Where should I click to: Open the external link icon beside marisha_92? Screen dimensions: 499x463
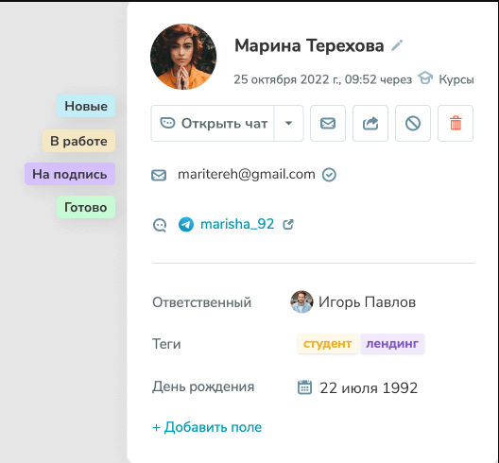[288, 224]
